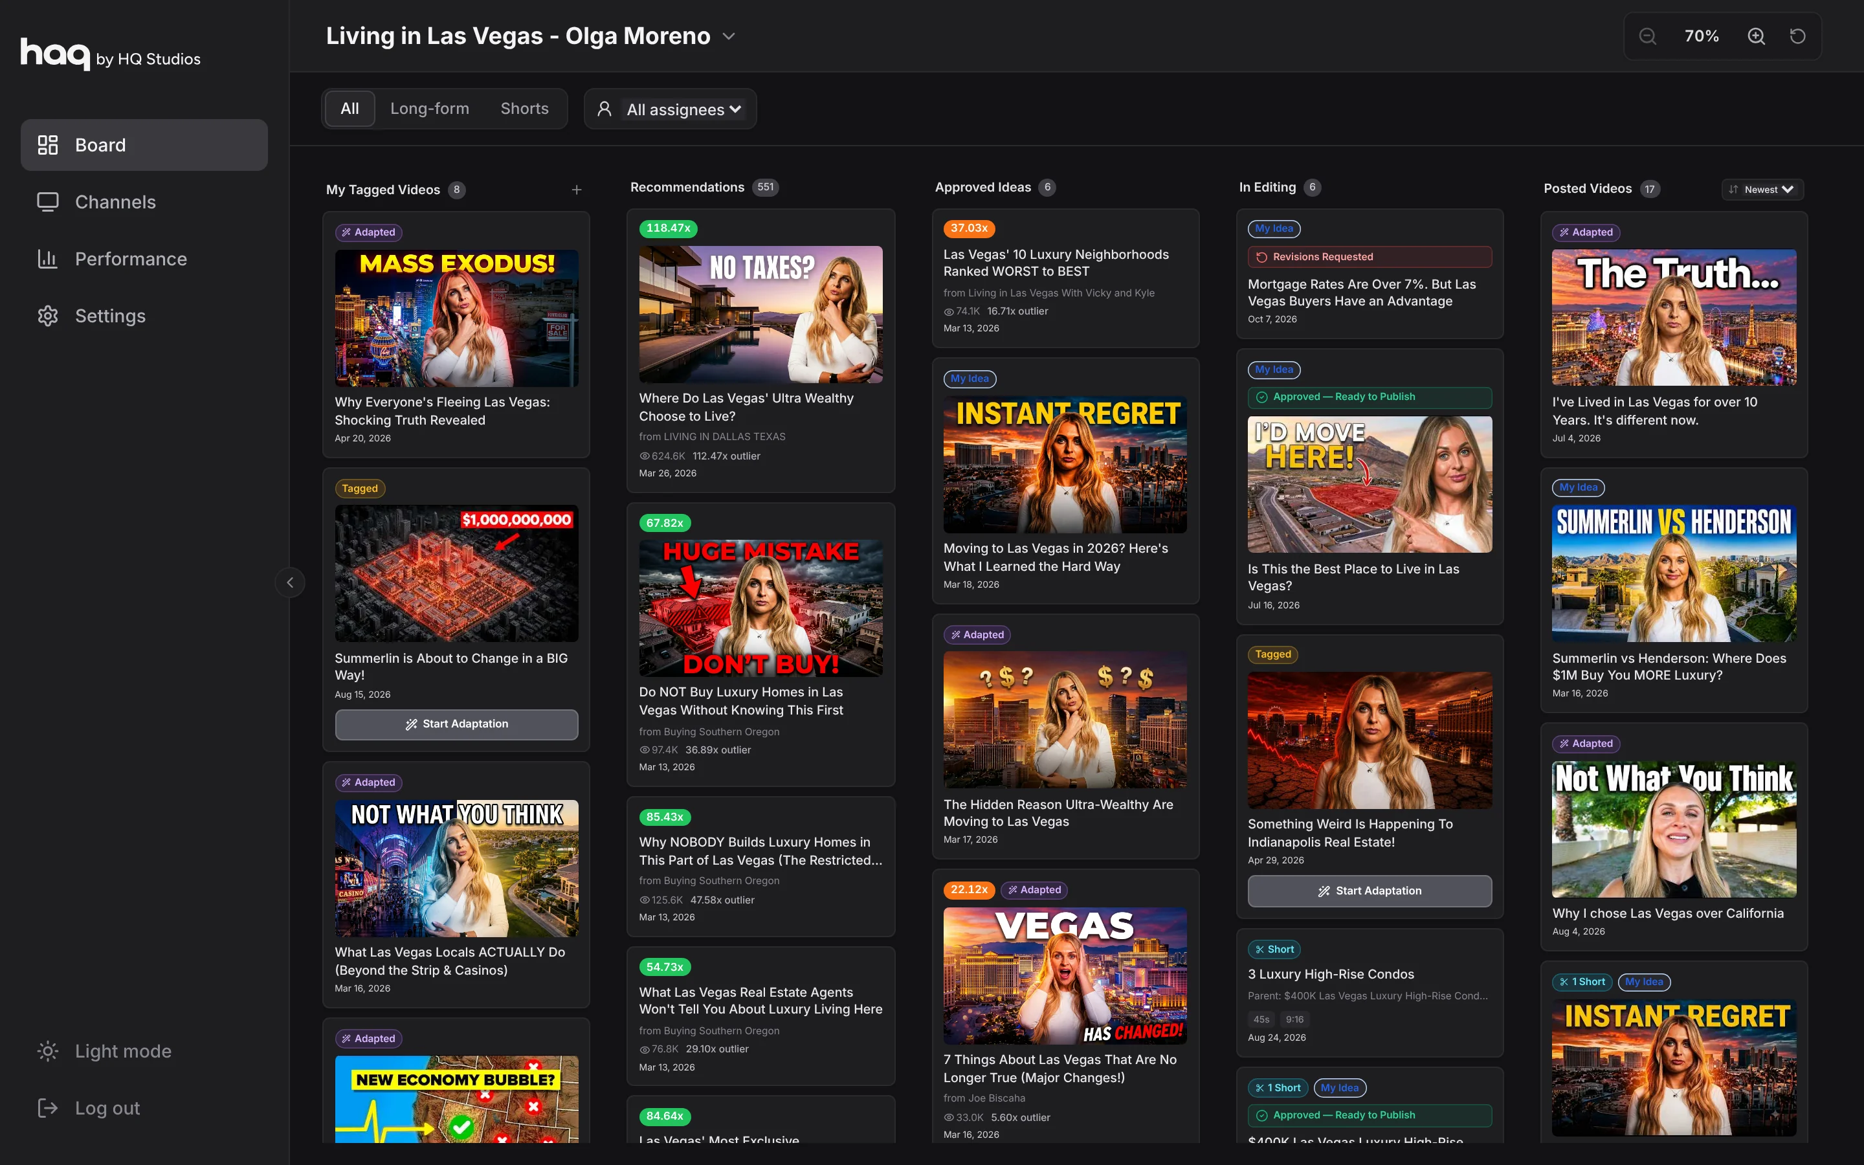Start Adaptation for Indianapolis Real Estate video
The width and height of the screenshot is (1864, 1165).
(1370, 891)
